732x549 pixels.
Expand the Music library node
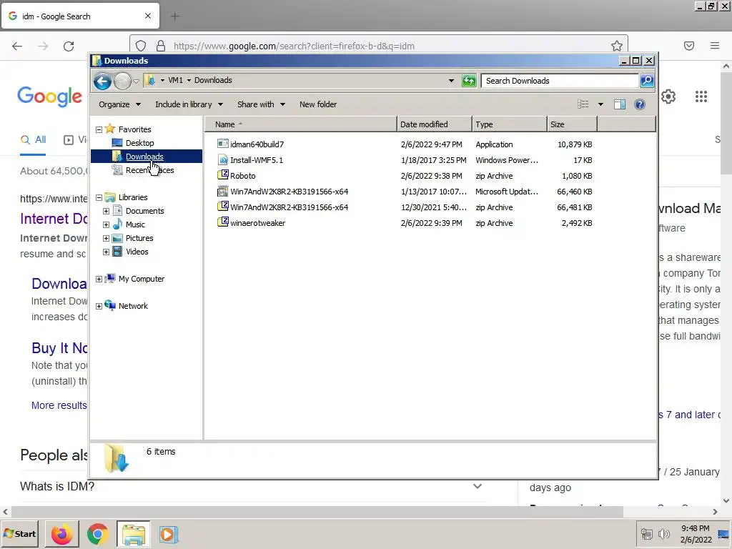[106, 224]
